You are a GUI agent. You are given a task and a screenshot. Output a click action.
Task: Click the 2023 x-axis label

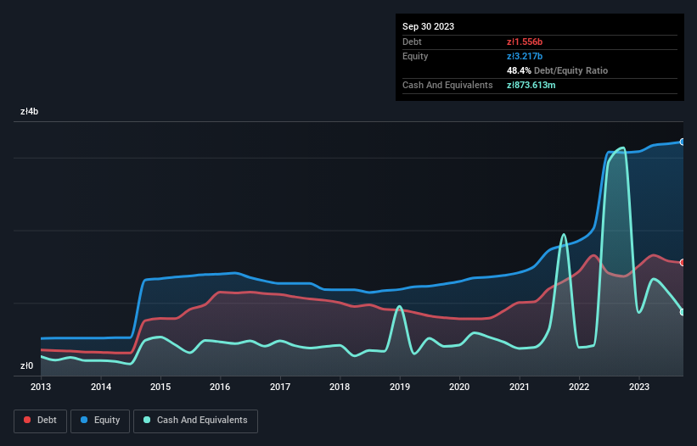[639, 387]
